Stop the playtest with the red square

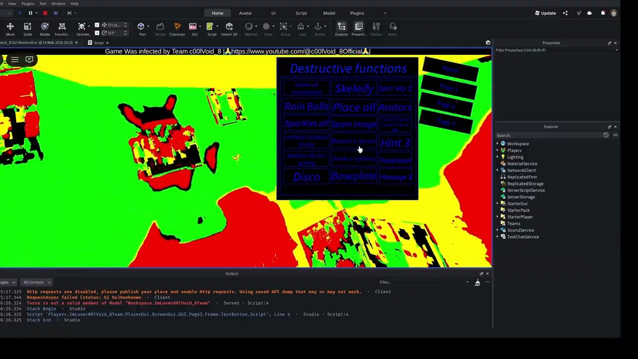click(45, 13)
